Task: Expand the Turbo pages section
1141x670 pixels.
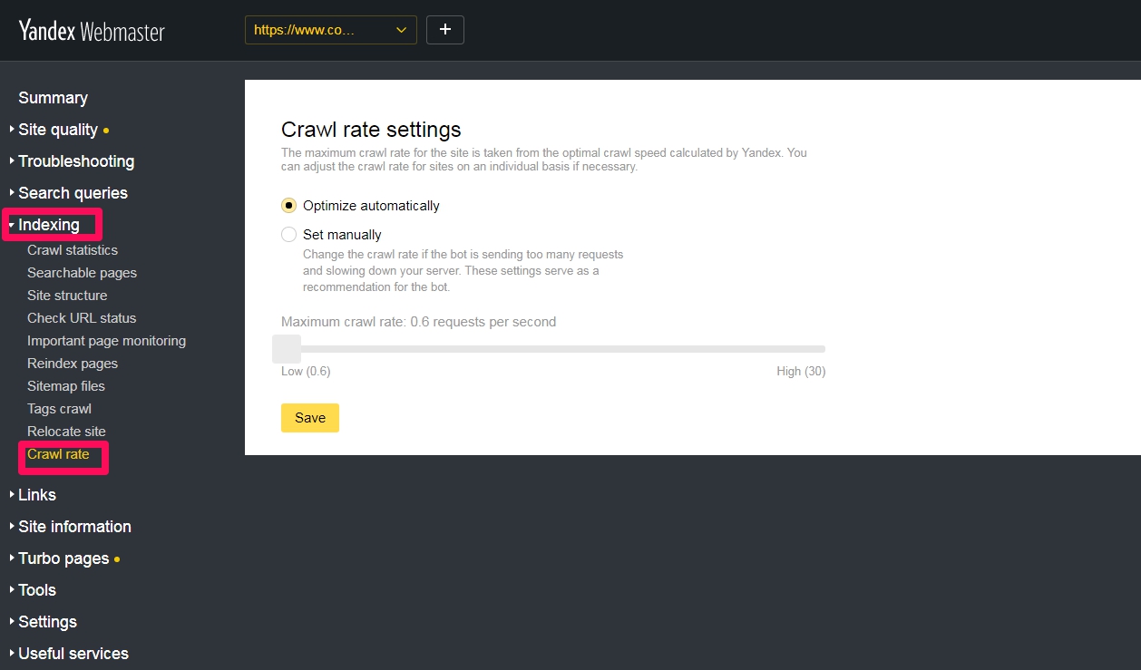Action: (x=63, y=558)
